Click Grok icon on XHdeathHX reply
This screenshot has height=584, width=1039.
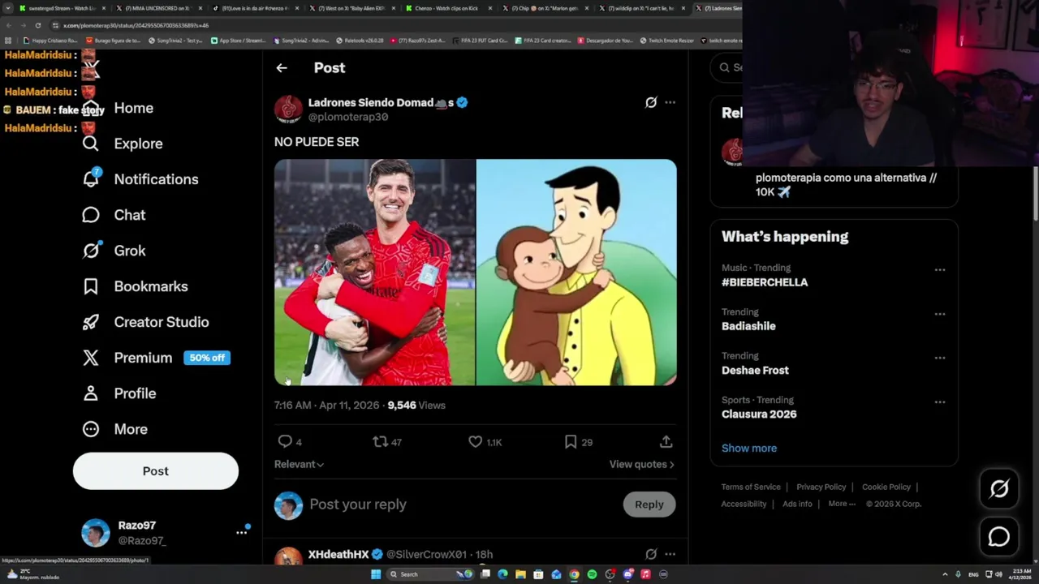pyautogui.click(x=651, y=554)
